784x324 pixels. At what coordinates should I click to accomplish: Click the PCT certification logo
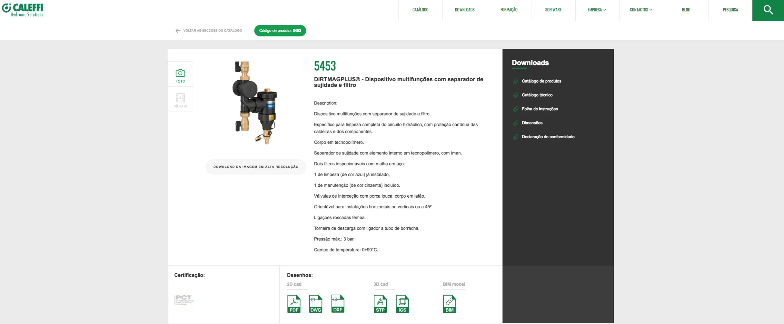(184, 300)
